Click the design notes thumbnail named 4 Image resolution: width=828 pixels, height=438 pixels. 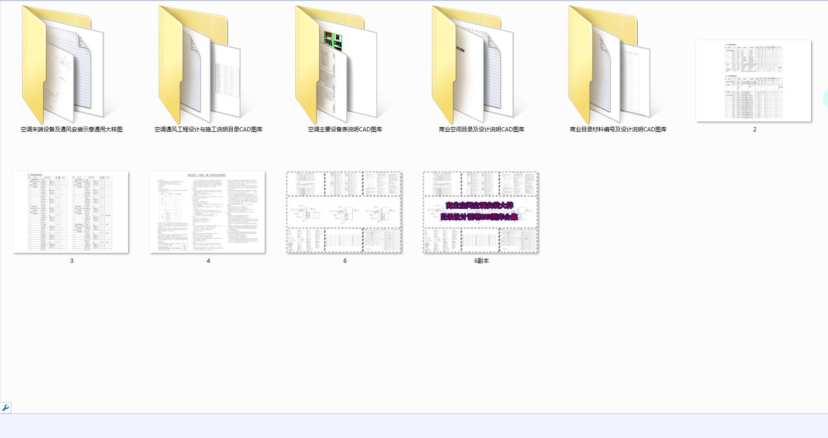point(207,212)
